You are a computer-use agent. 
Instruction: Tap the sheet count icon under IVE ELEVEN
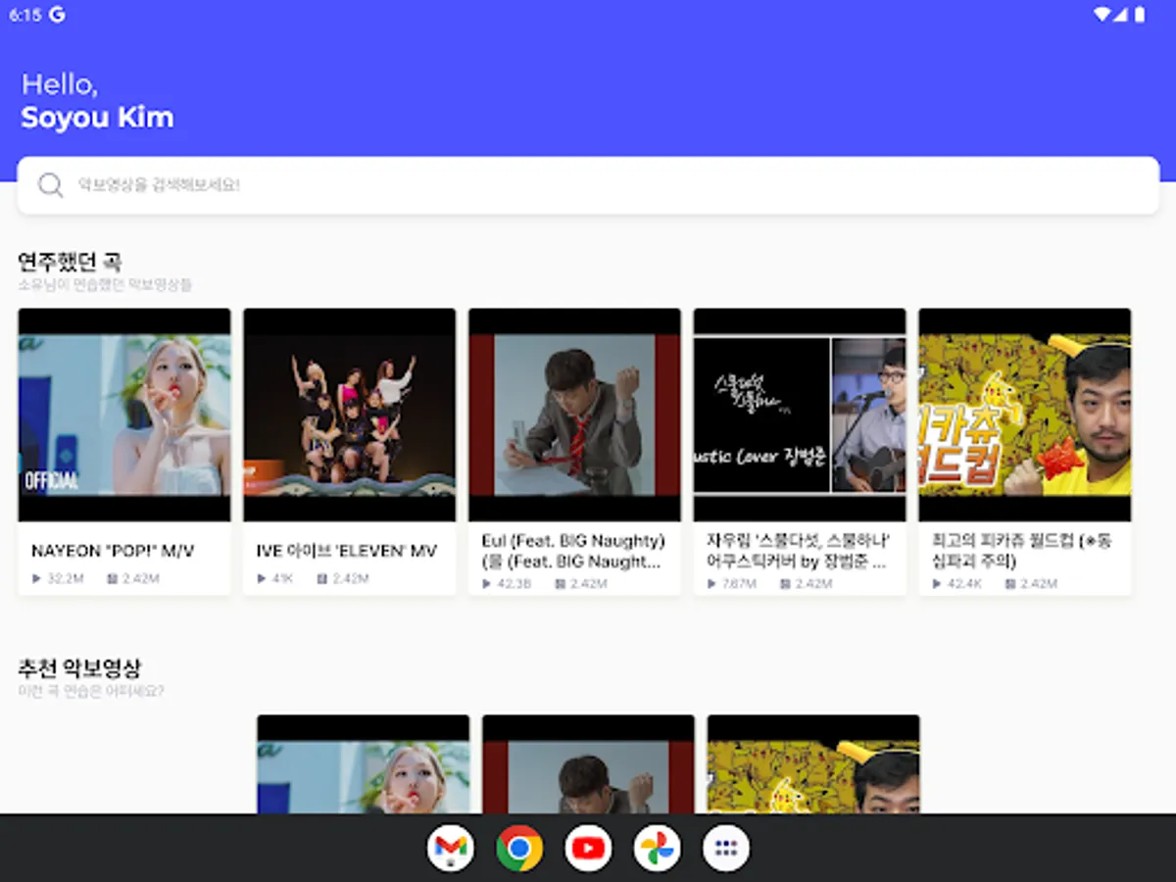click(x=322, y=579)
